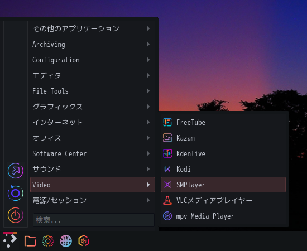Choose the SMPlayer menu entry label
Viewport: 307px width, 251px height.
[191, 185]
